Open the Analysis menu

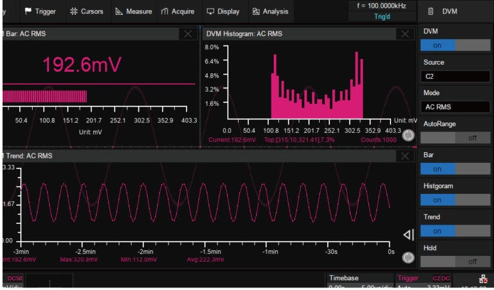click(x=270, y=11)
